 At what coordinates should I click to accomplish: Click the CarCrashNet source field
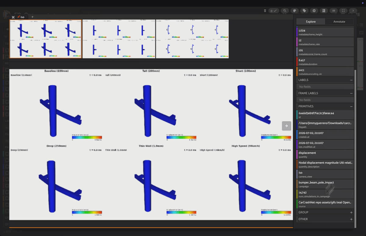coord(325,204)
